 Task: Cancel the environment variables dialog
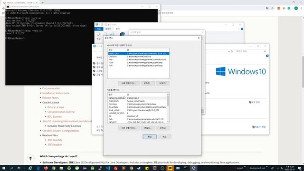pos(164,137)
